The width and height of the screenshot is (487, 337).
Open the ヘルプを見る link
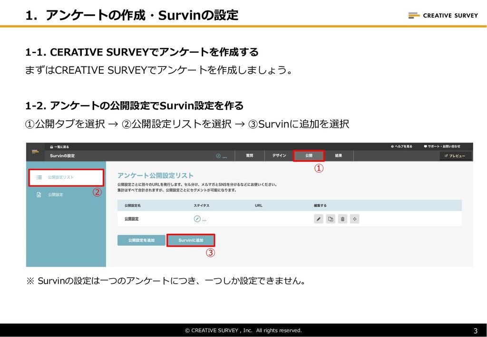click(x=401, y=146)
